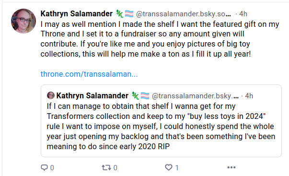
Task: Open the large profile avatar of the post author
Action: [x=23, y=21]
